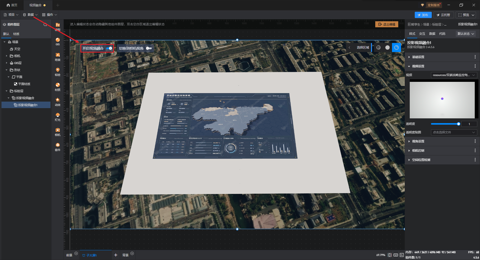
Task: Open the 材质 material category
Action: (x=57, y=87)
